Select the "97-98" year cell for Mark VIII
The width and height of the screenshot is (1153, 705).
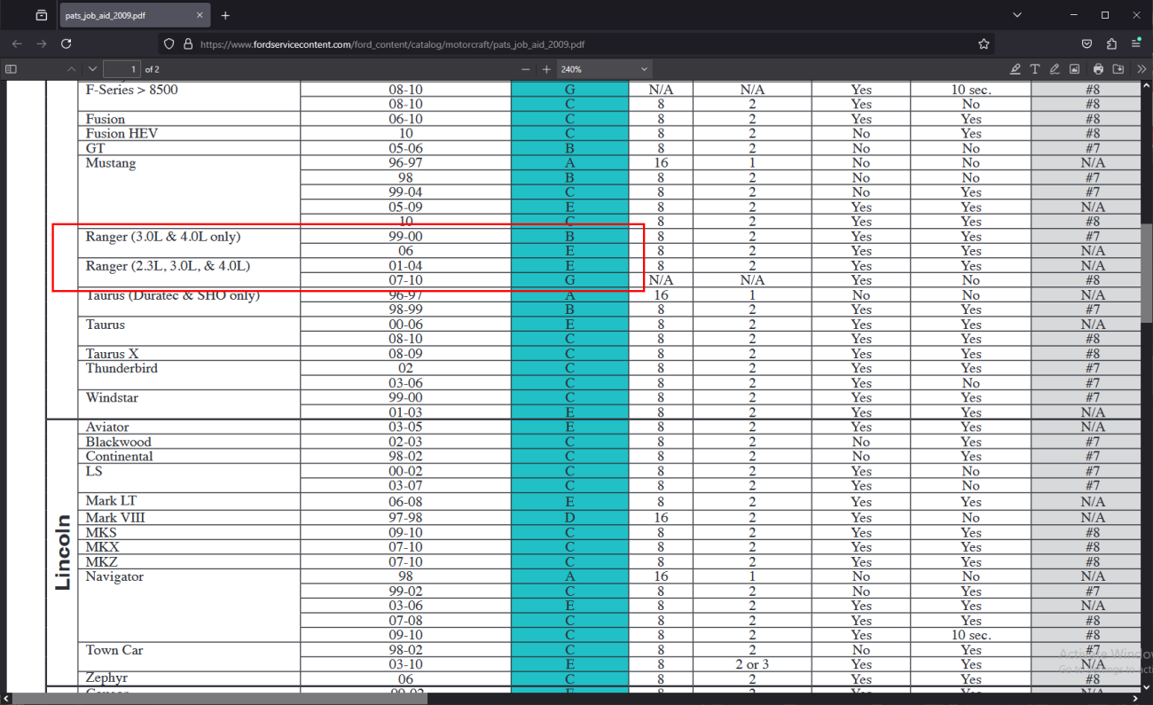406,518
